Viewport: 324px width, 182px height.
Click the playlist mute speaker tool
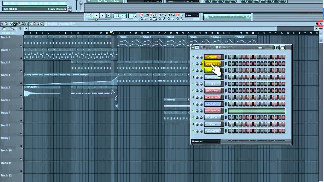coord(23,24)
